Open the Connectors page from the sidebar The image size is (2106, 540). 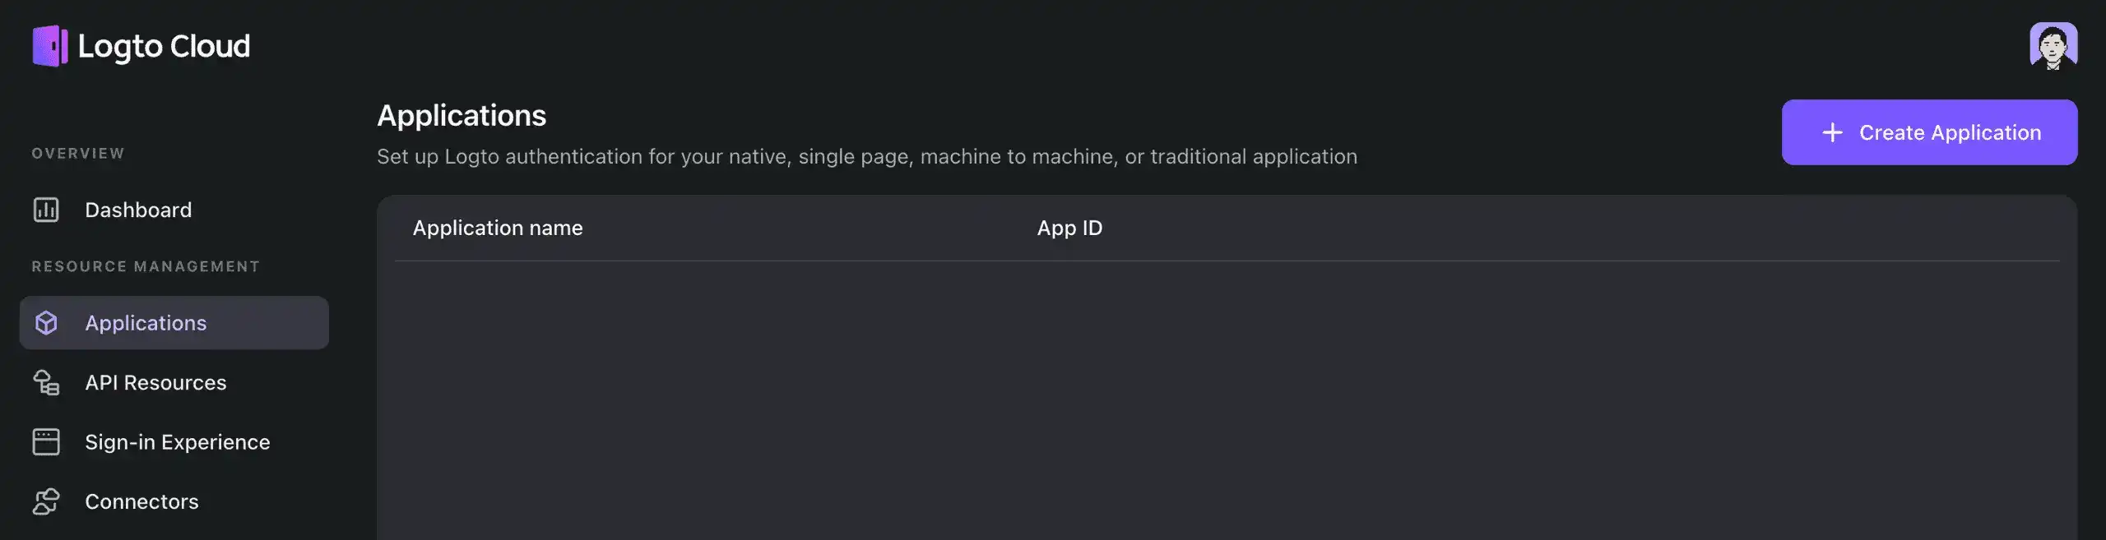(141, 501)
